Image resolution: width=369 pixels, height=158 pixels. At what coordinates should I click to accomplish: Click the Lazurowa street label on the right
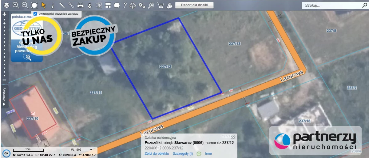[292, 76]
